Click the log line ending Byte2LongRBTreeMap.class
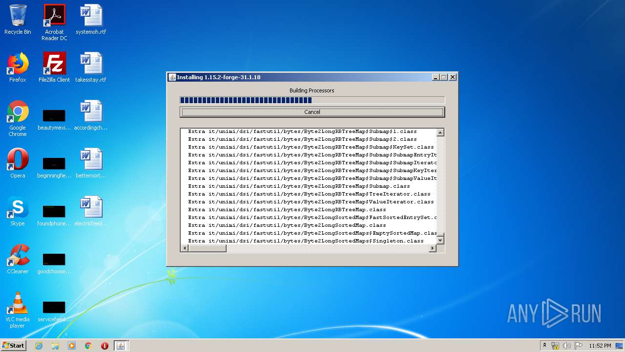625x352 pixels. click(287, 210)
